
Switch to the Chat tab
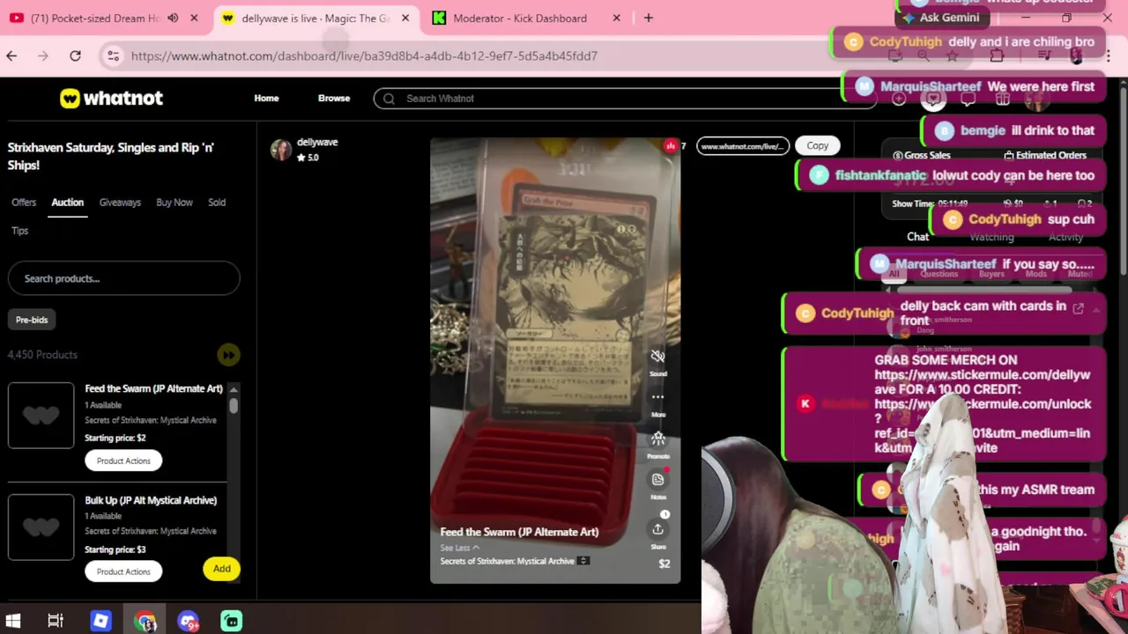click(917, 237)
